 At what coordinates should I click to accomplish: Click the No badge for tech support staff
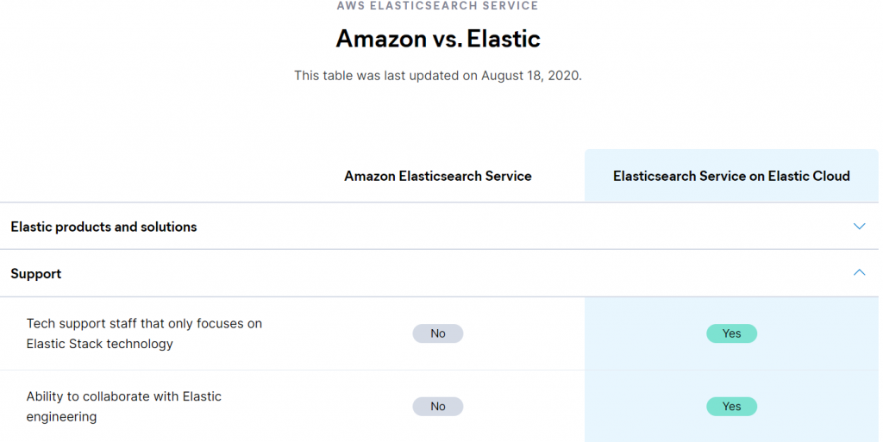(x=438, y=333)
